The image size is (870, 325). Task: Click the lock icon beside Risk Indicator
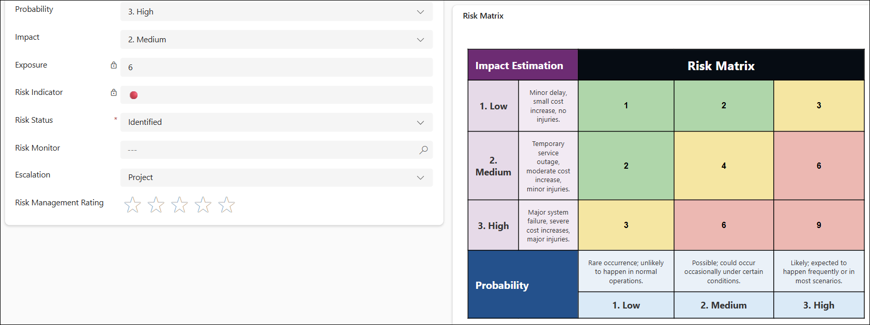(x=114, y=92)
